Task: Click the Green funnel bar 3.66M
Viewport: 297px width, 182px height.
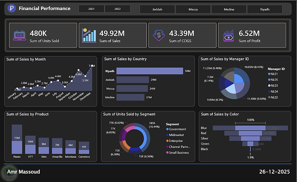Action: (x=250, y=144)
